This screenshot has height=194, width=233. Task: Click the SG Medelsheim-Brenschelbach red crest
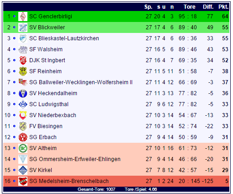click(23, 181)
